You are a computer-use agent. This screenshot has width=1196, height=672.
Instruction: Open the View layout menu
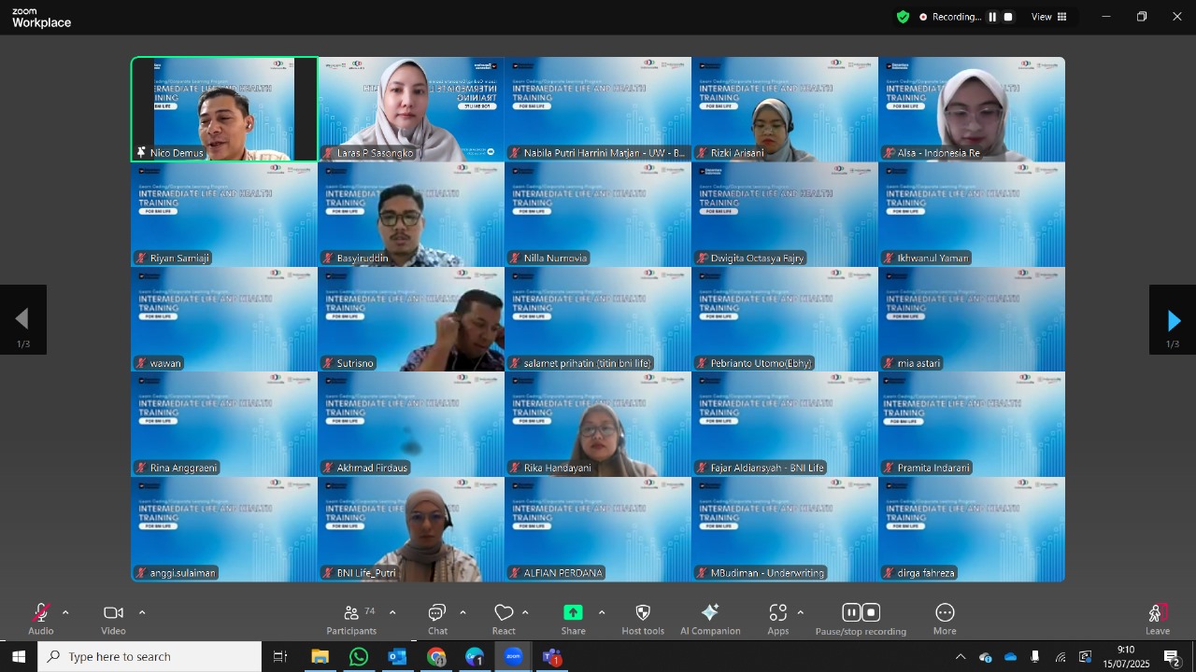[x=1048, y=17]
